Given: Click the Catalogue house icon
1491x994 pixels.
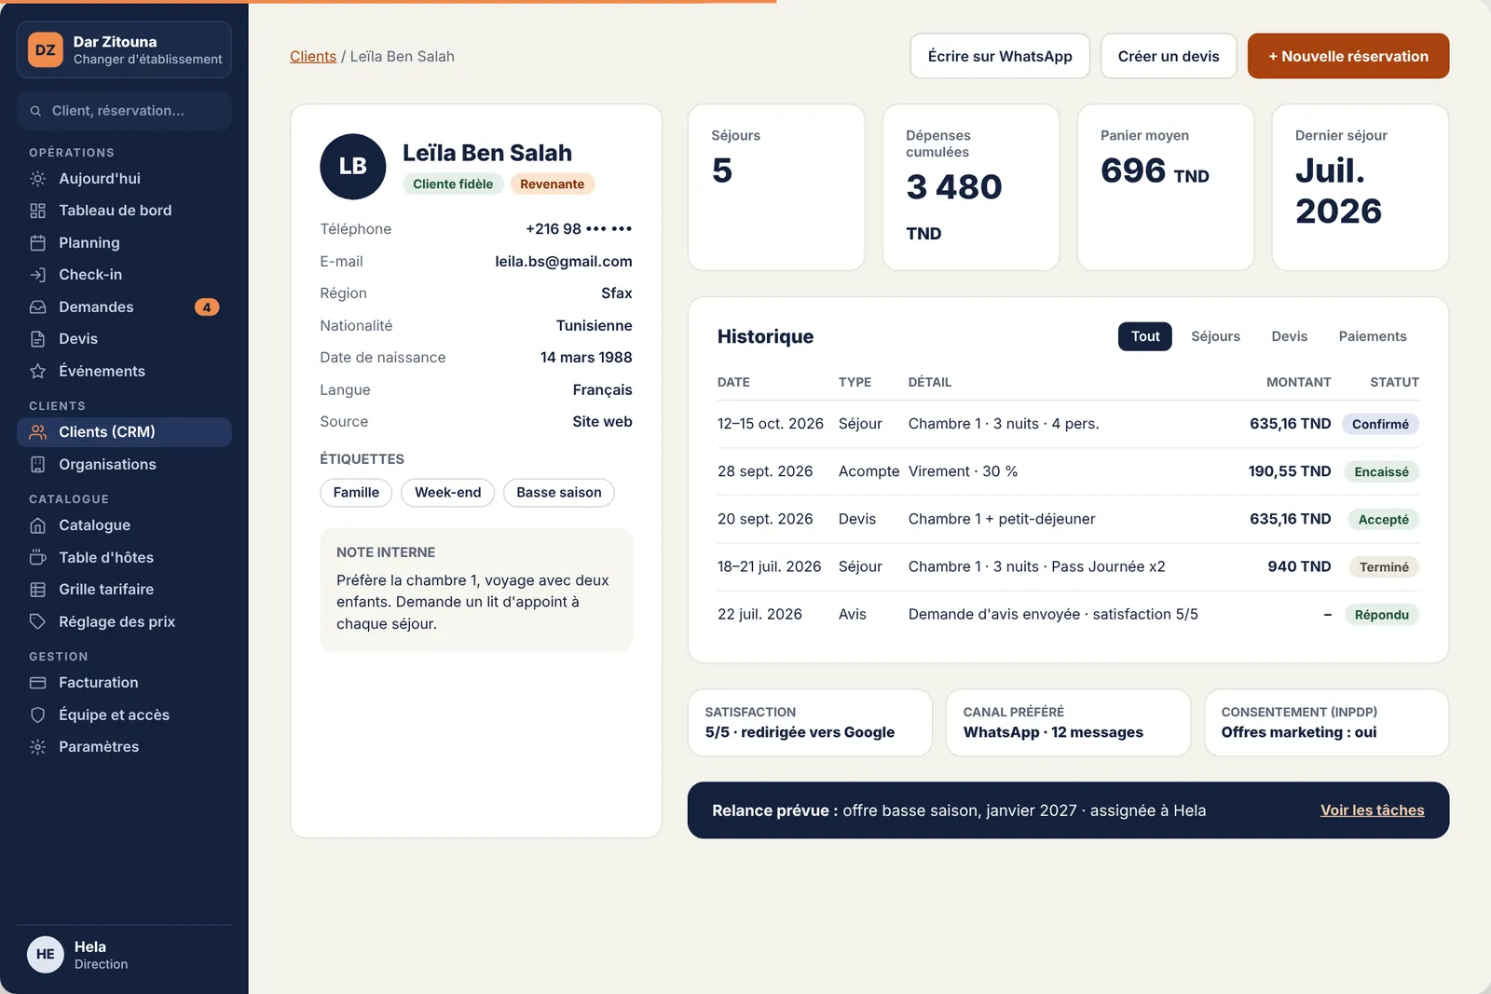Looking at the screenshot, I should point(37,525).
